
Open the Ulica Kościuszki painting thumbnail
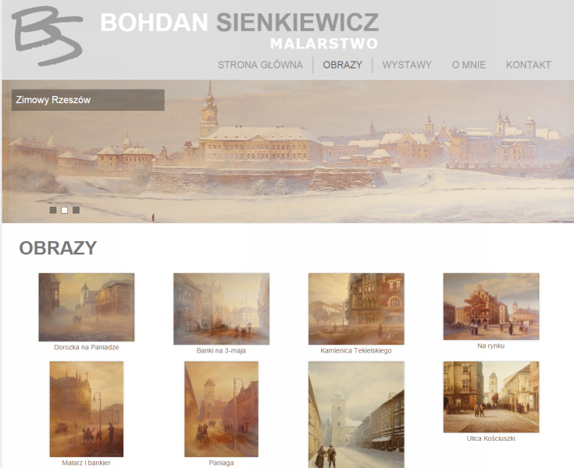tap(491, 397)
